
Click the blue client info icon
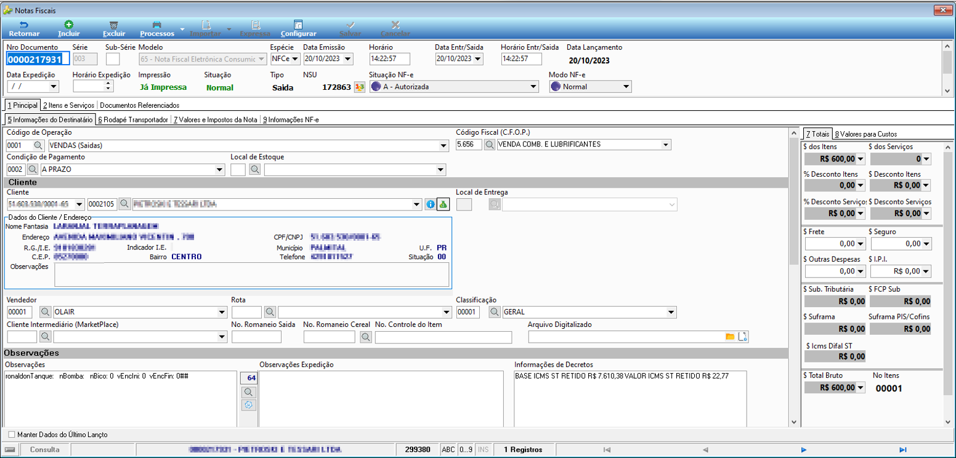point(431,204)
